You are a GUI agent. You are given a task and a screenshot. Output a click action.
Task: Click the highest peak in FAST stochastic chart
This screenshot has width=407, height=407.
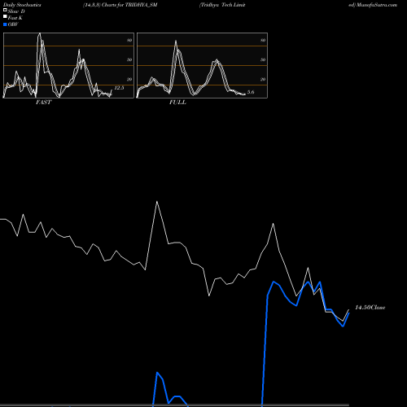(40, 33)
